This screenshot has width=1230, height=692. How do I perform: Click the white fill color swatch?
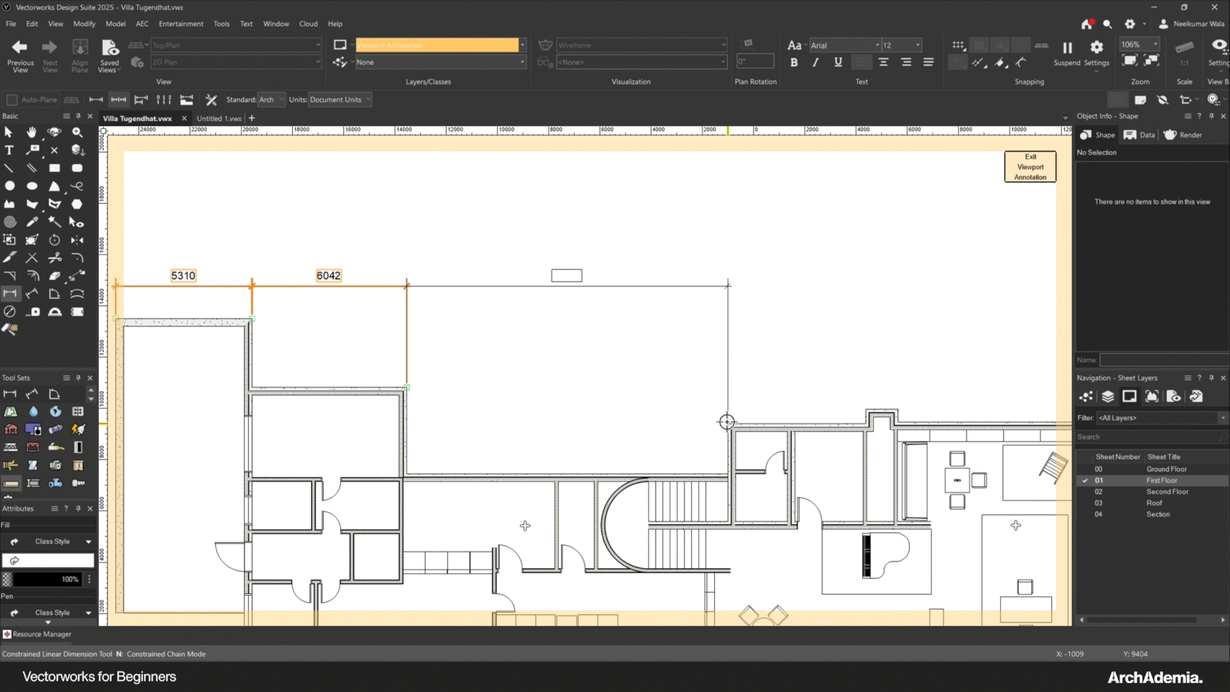48,561
